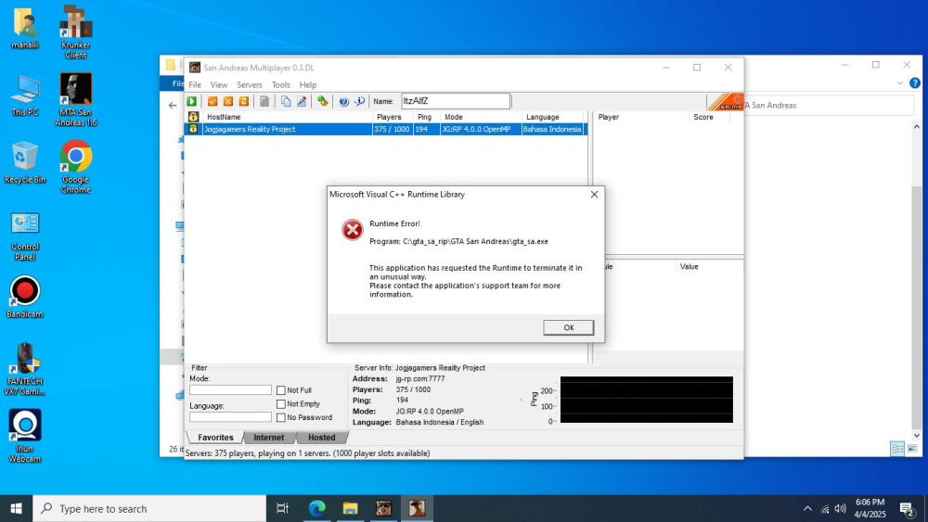Switch to the Hosted tab
The height and width of the screenshot is (522, 928).
(x=321, y=438)
